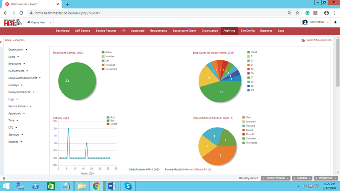
Task: Expand the Organization sidebar menu
Action: [x=17, y=49]
